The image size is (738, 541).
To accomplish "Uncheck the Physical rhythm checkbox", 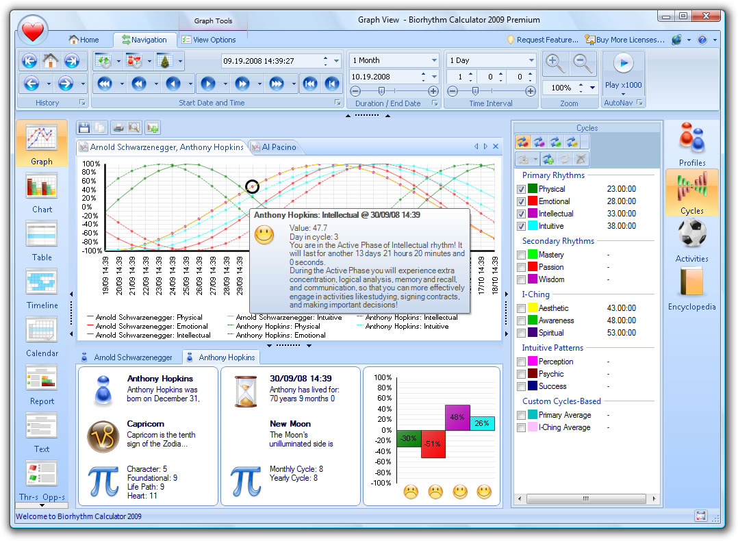I will click(522, 189).
